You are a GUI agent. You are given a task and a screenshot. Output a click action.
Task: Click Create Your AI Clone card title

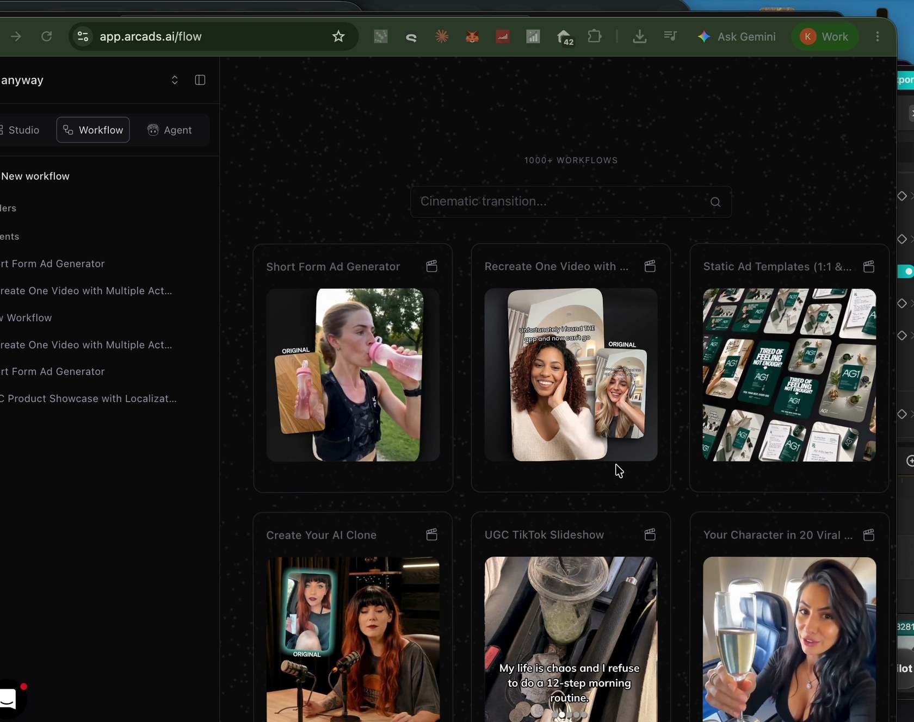click(322, 535)
